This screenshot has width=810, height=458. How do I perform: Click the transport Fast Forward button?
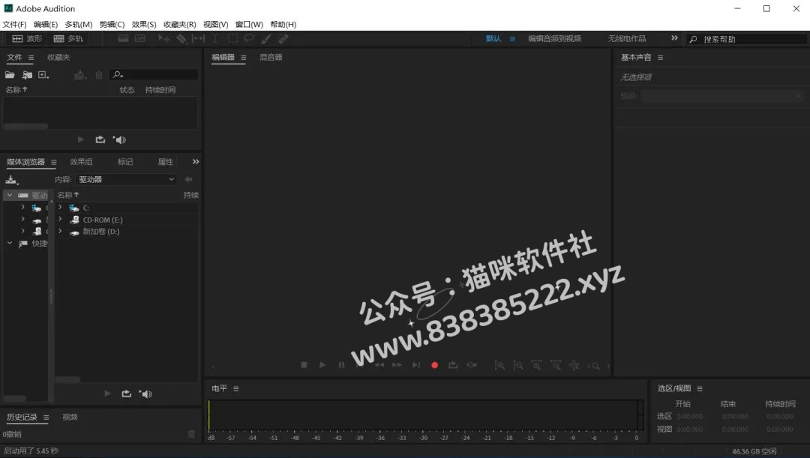coord(397,365)
